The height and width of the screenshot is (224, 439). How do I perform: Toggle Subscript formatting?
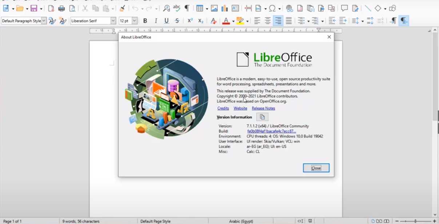pos(200,21)
